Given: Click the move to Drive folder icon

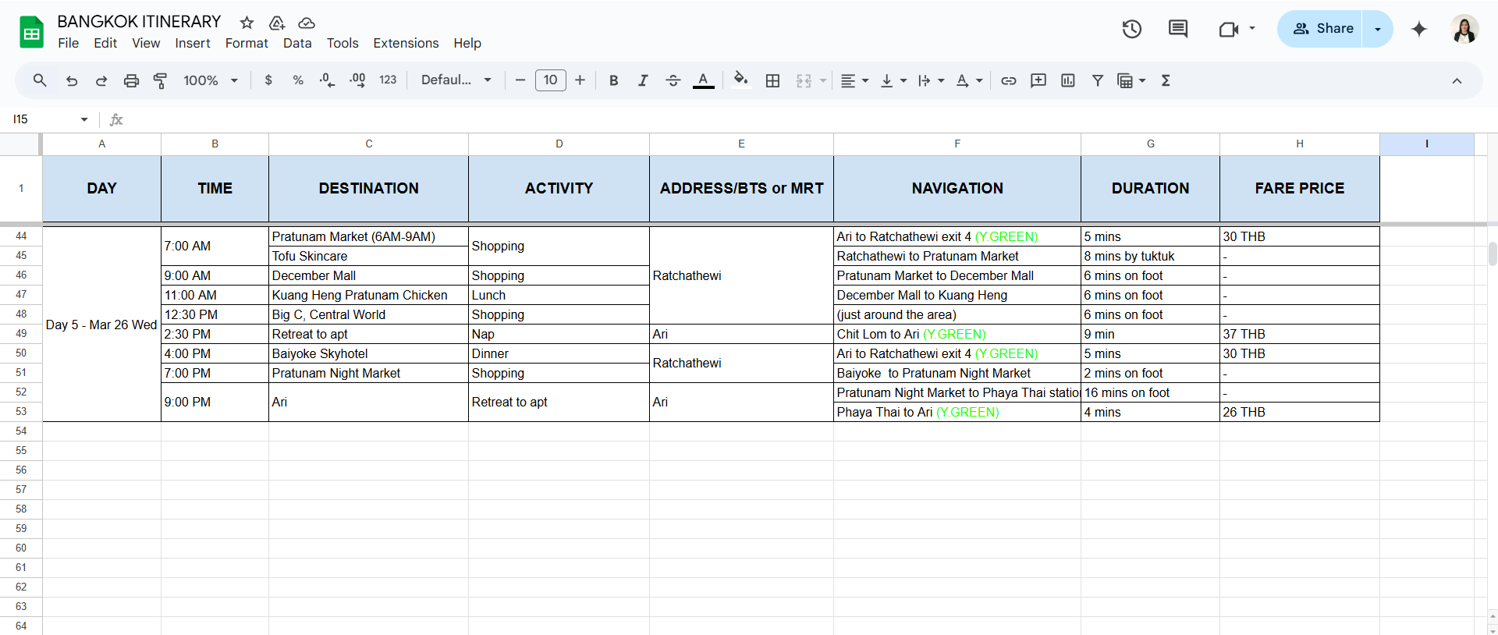Looking at the screenshot, I should (277, 23).
